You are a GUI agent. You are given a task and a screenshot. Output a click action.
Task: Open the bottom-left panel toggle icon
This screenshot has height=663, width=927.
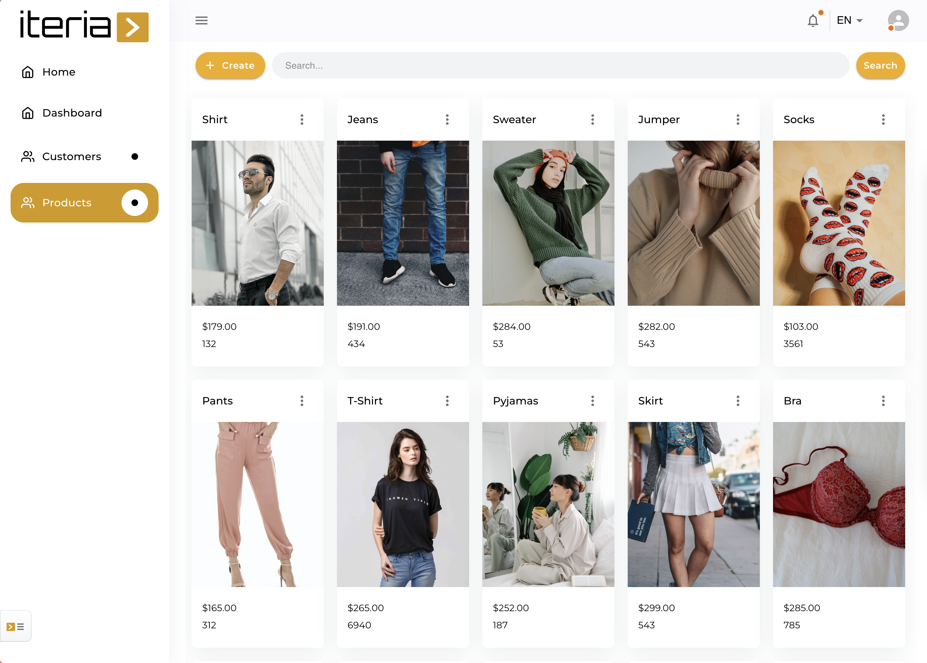pyautogui.click(x=16, y=626)
